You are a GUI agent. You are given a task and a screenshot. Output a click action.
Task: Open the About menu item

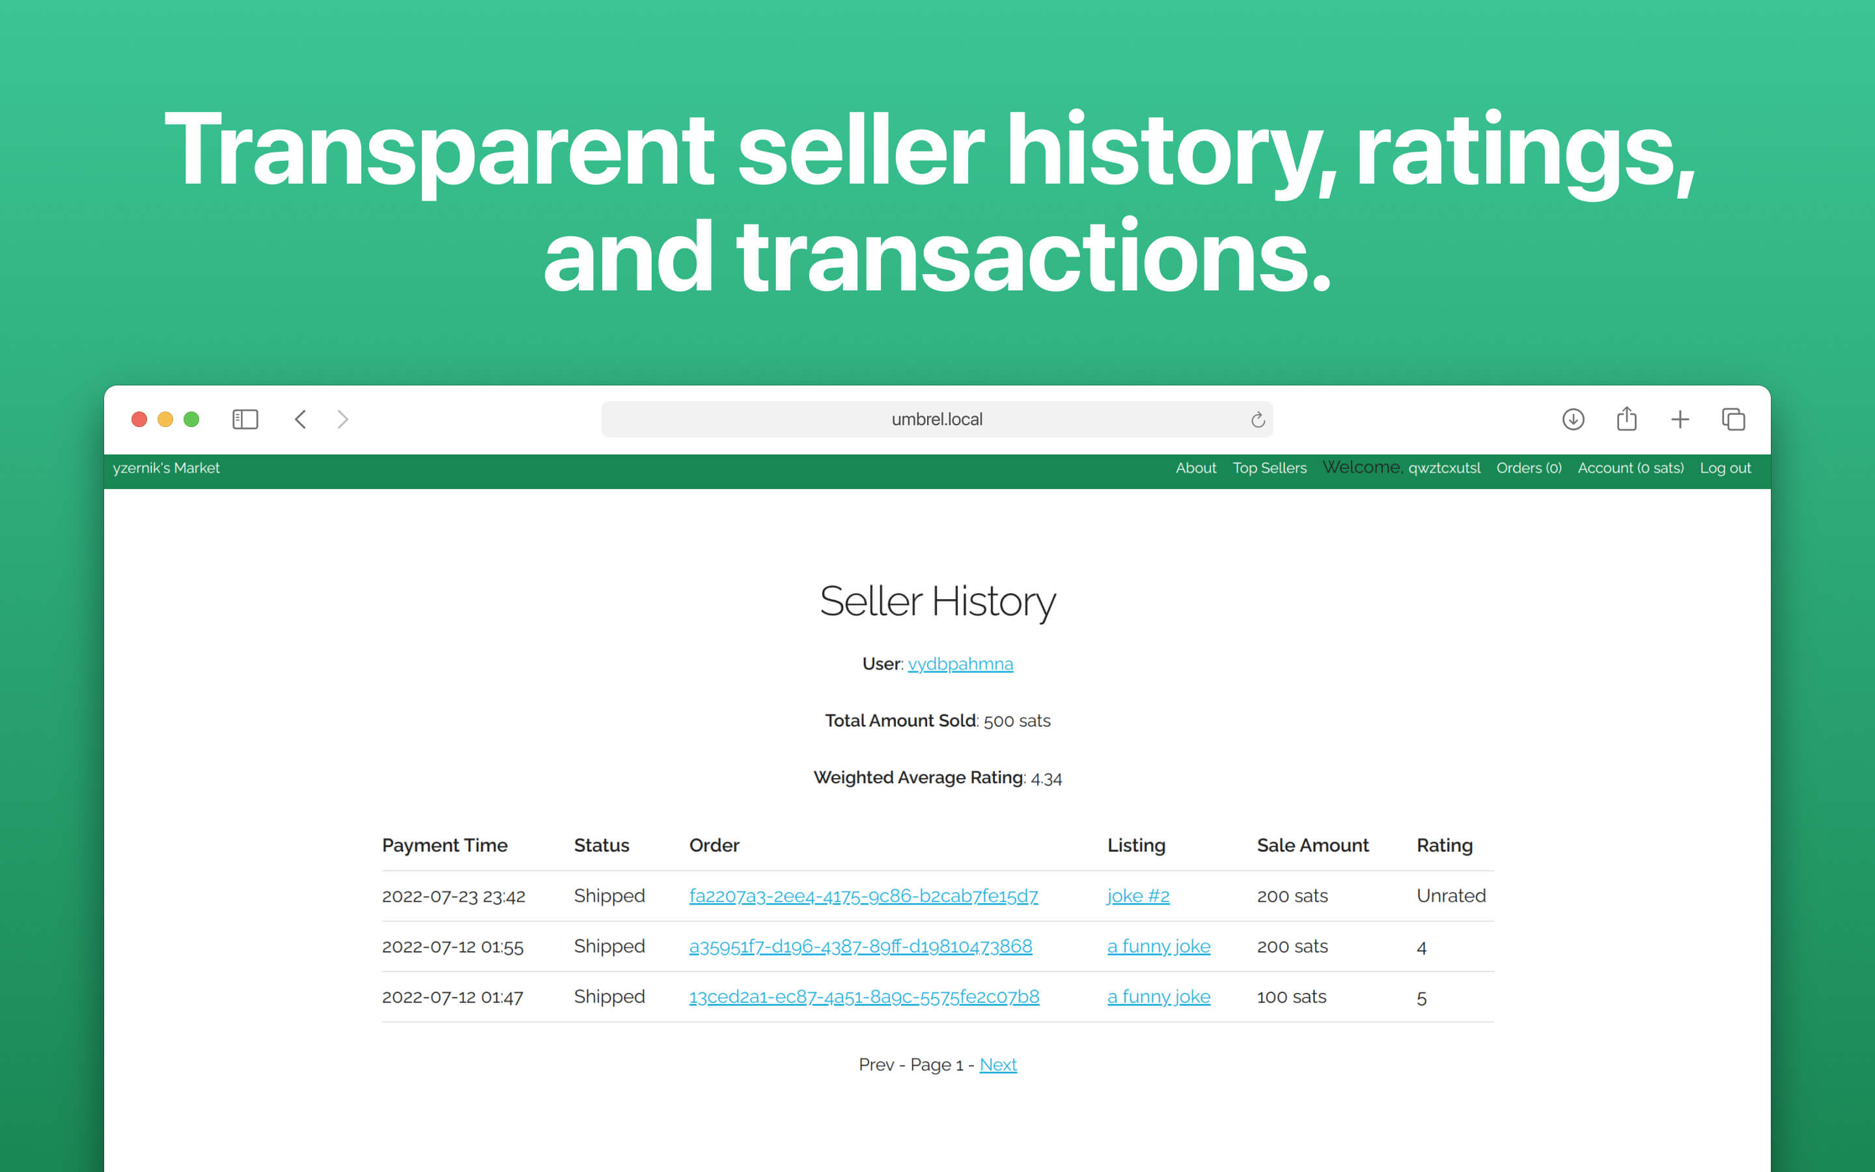(1195, 468)
